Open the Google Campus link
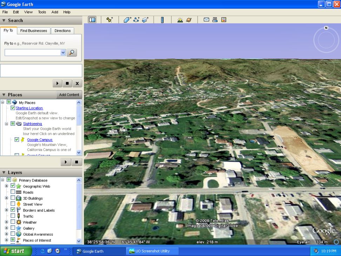The height and width of the screenshot is (256, 341). click(40, 140)
